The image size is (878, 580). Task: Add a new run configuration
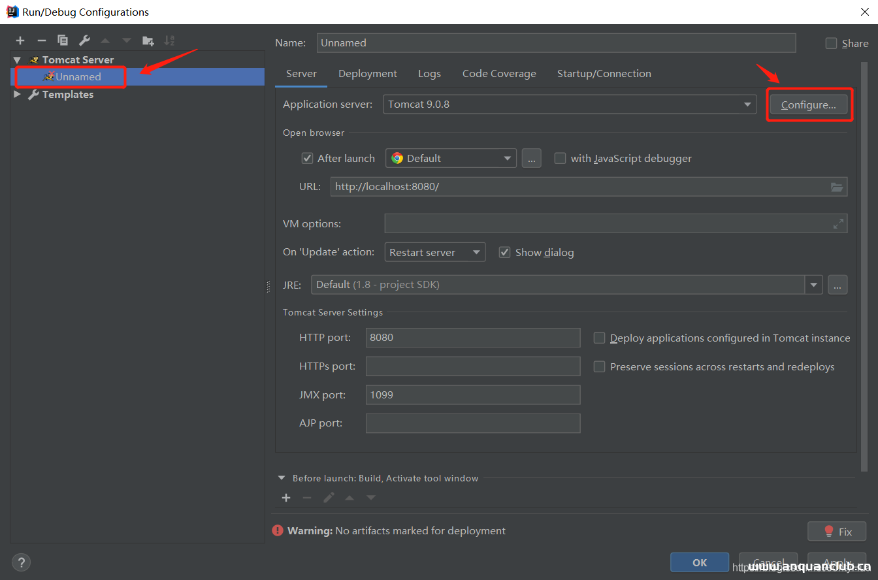(x=20, y=40)
